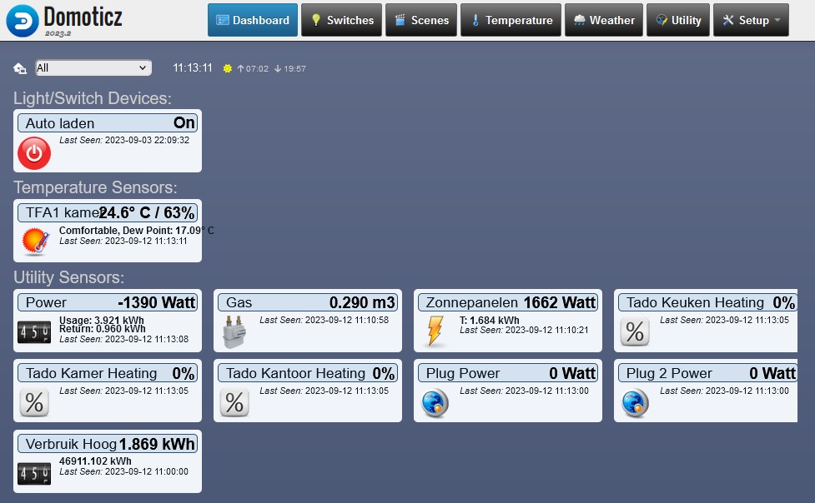Click the Utility Sensors heading
The image size is (815, 503).
pos(68,277)
